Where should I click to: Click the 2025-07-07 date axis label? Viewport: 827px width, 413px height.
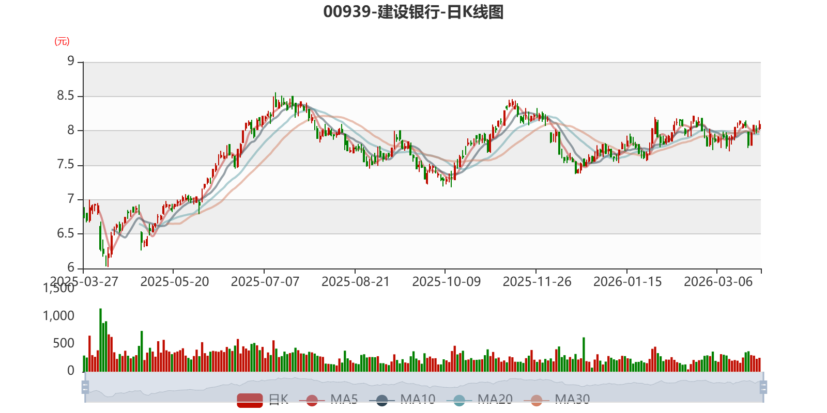265,281
